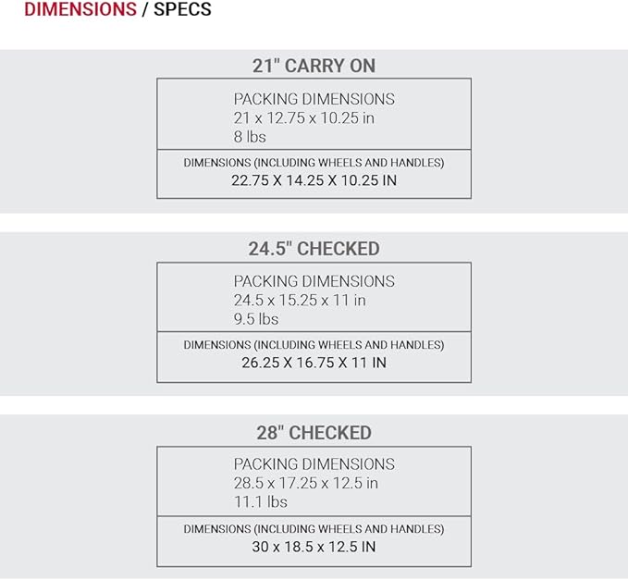The height and width of the screenshot is (580, 628).
Task: Click the 21 x 12.75 x 10.25 in text
Action: pyautogui.click(x=303, y=117)
